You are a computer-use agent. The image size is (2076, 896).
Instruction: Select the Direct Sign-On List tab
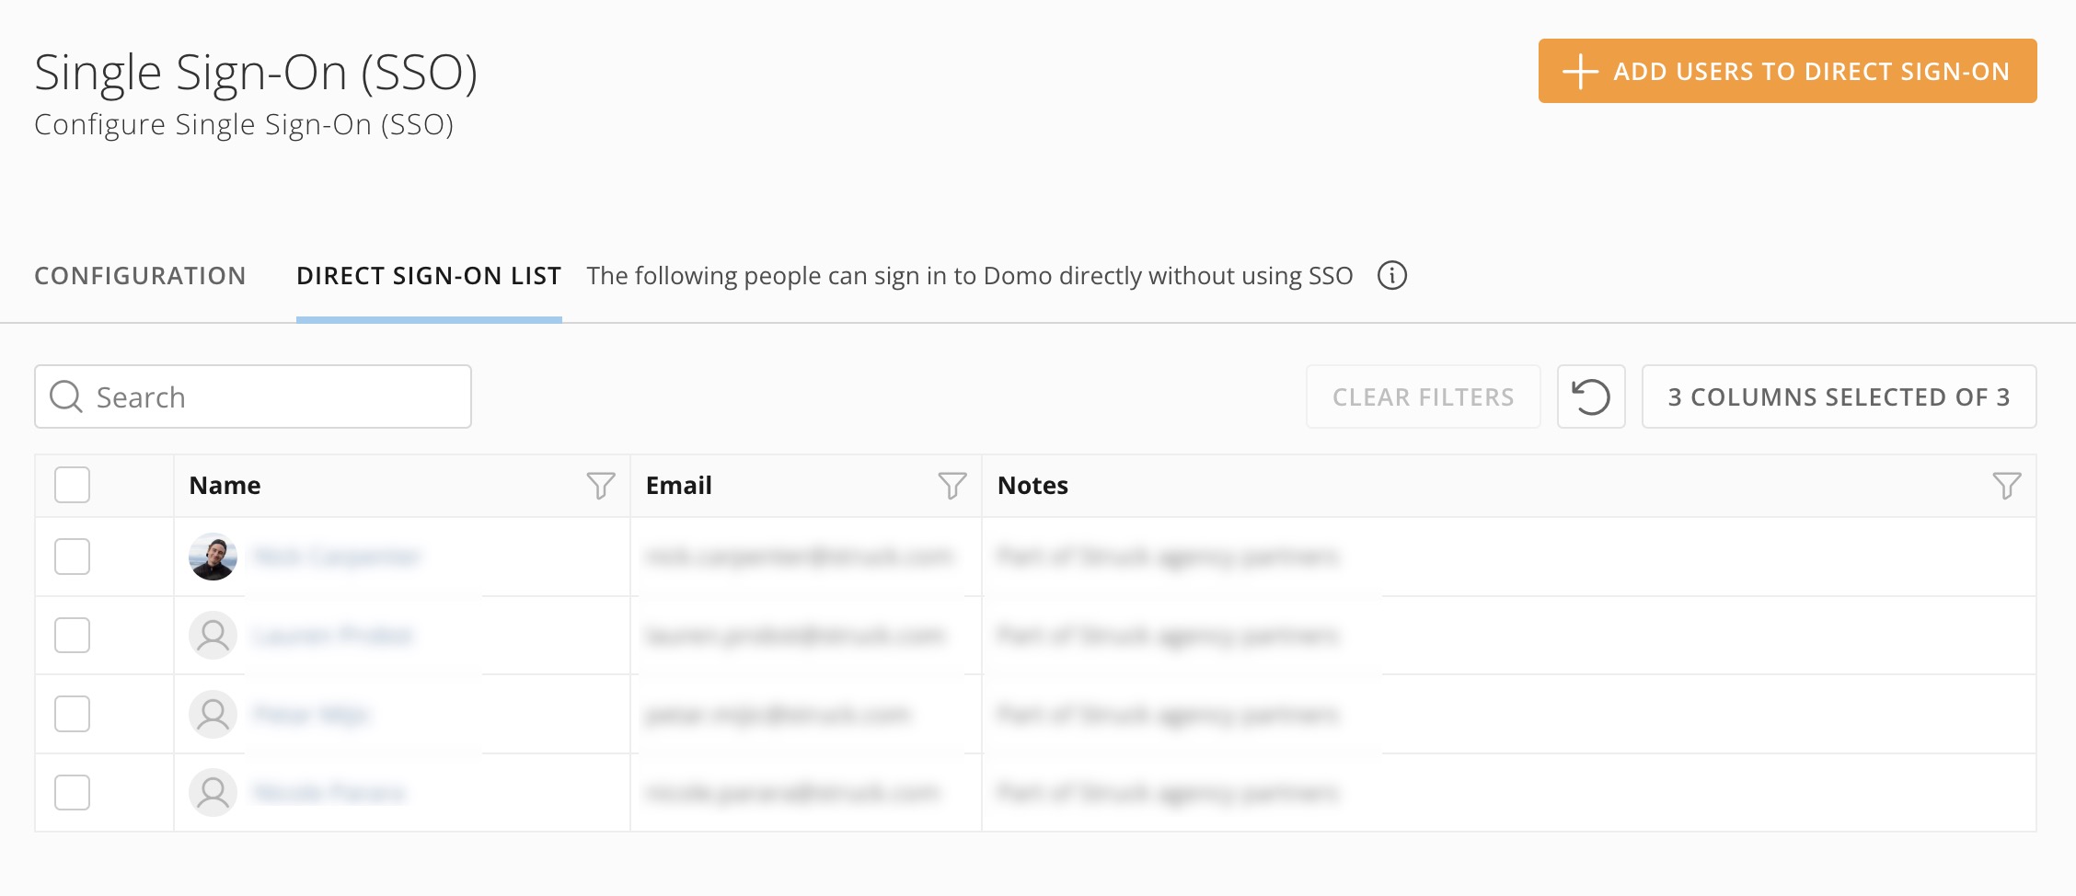(x=429, y=276)
